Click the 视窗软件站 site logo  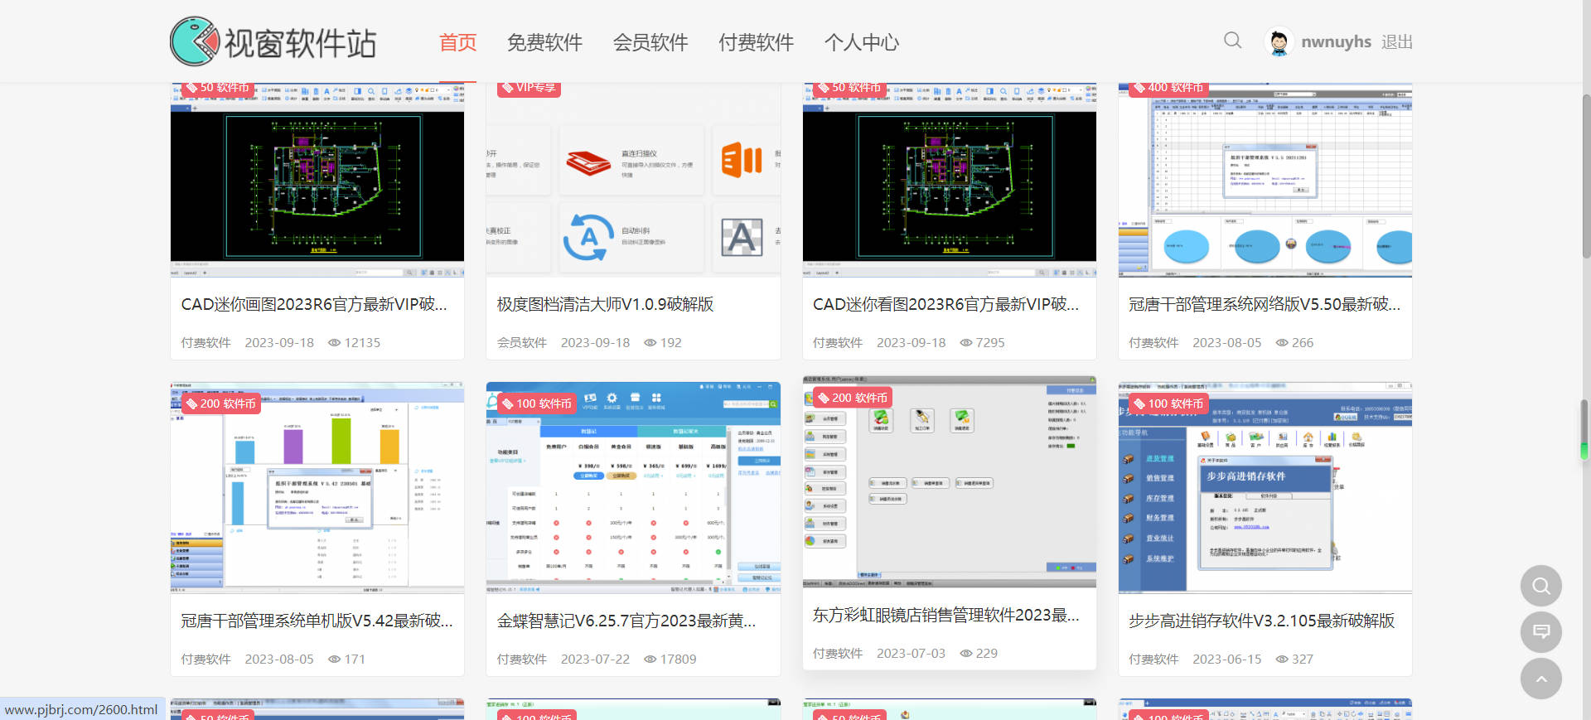(273, 41)
